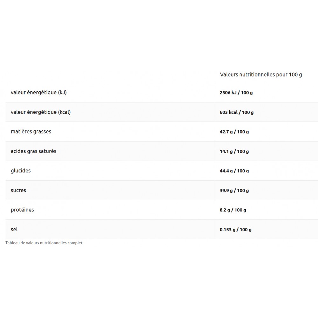Select the 'matières grasses' row label
The width and height of the screenshot is (318, 318).
[31, 132]
